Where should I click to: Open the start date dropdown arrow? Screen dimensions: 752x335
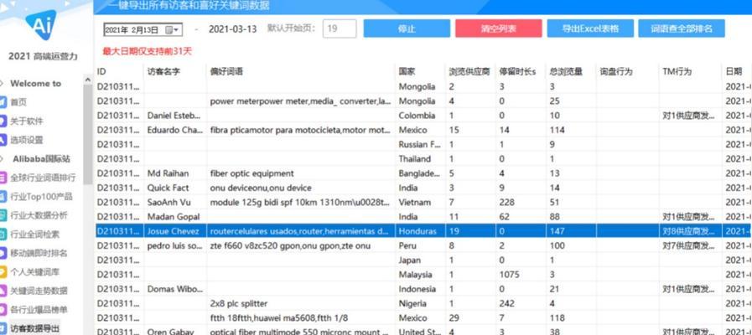(177, 29)
